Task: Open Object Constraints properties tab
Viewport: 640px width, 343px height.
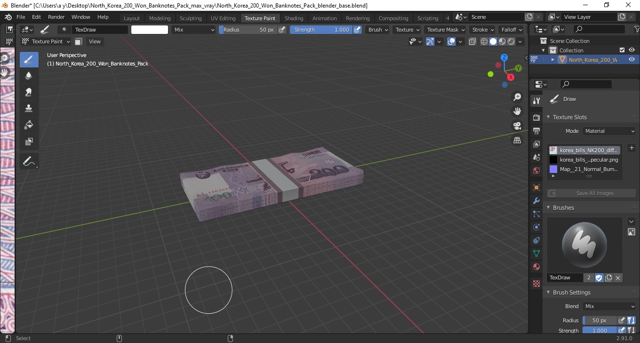Action: (536, 240)
